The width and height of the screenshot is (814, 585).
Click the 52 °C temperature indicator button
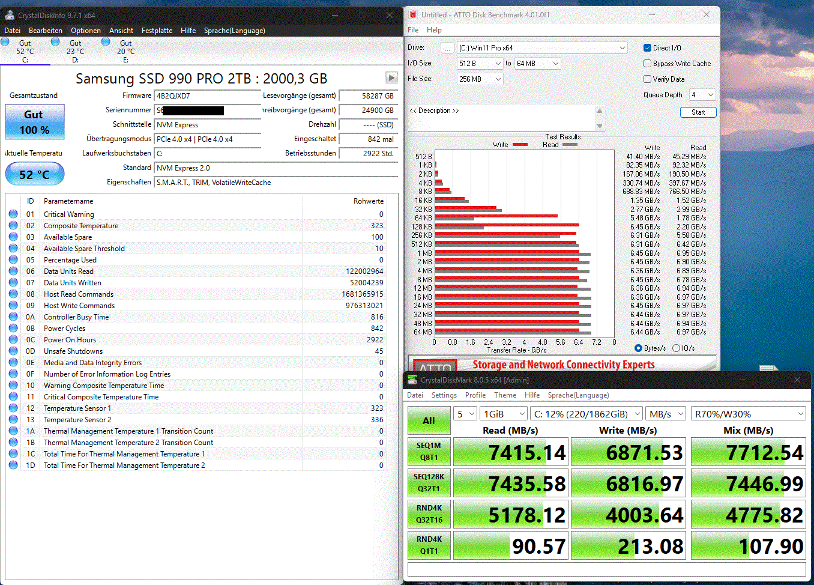(34, 174)
